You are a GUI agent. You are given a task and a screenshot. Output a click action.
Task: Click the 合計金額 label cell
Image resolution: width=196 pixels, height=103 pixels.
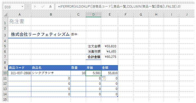[x=94, y=57]
